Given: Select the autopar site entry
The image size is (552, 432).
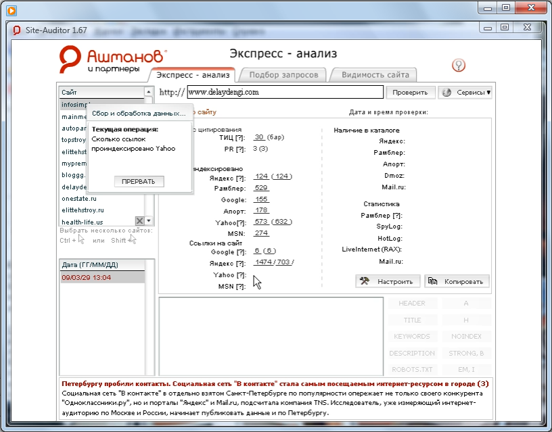Looking at the screenshot, I should tap(74, 128).
